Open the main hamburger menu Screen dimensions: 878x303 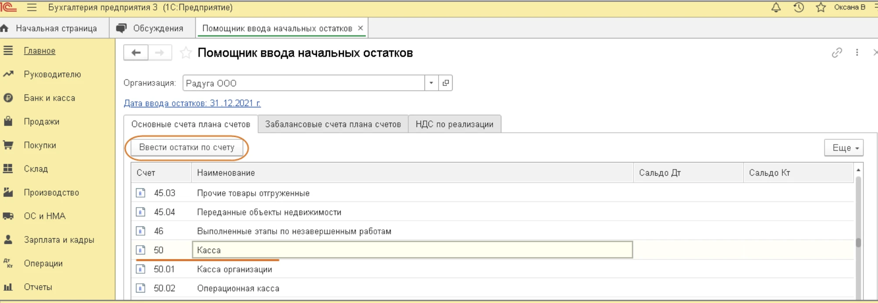tap(32, 7)
